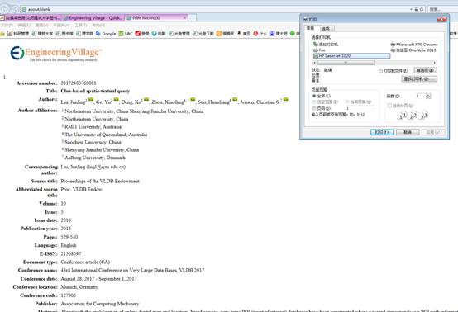
Task: Select the all pages radio button
Action: click(x=314, y=96)
